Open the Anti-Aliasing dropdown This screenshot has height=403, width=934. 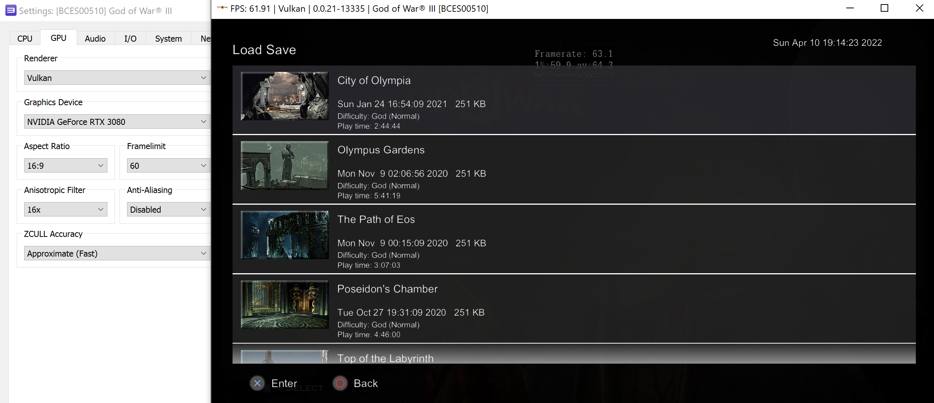[x=168, y=209]
